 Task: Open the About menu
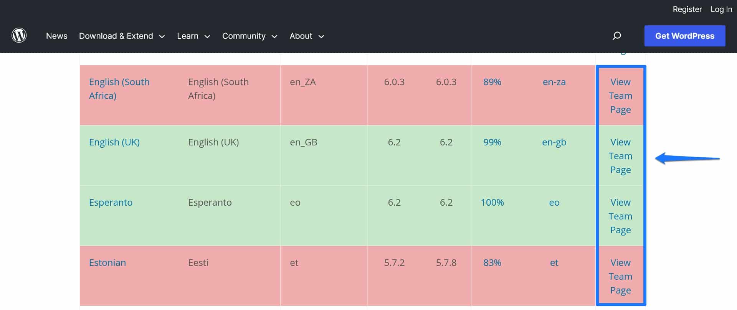tap(307, 36)
